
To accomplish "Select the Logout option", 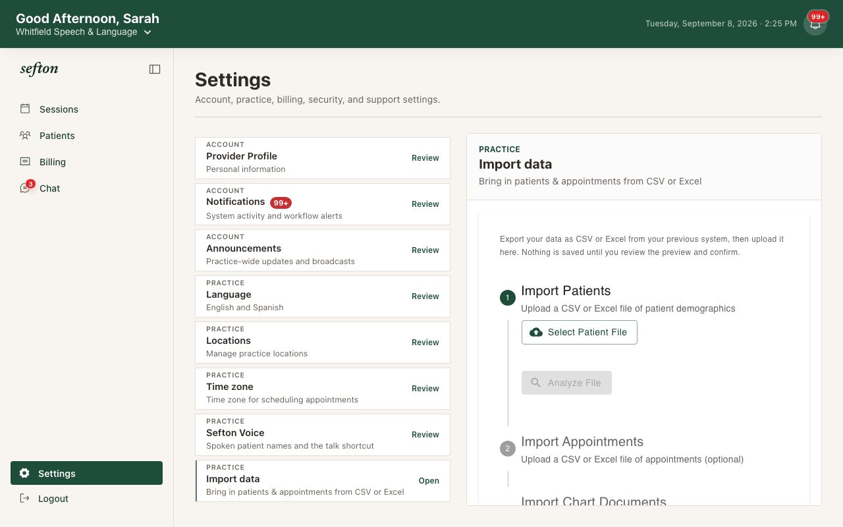I will pyautogui.click(x=86, y=499).
